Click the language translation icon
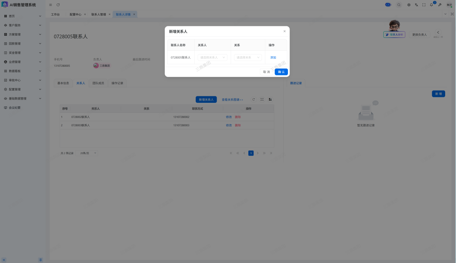 pos(416,5)
